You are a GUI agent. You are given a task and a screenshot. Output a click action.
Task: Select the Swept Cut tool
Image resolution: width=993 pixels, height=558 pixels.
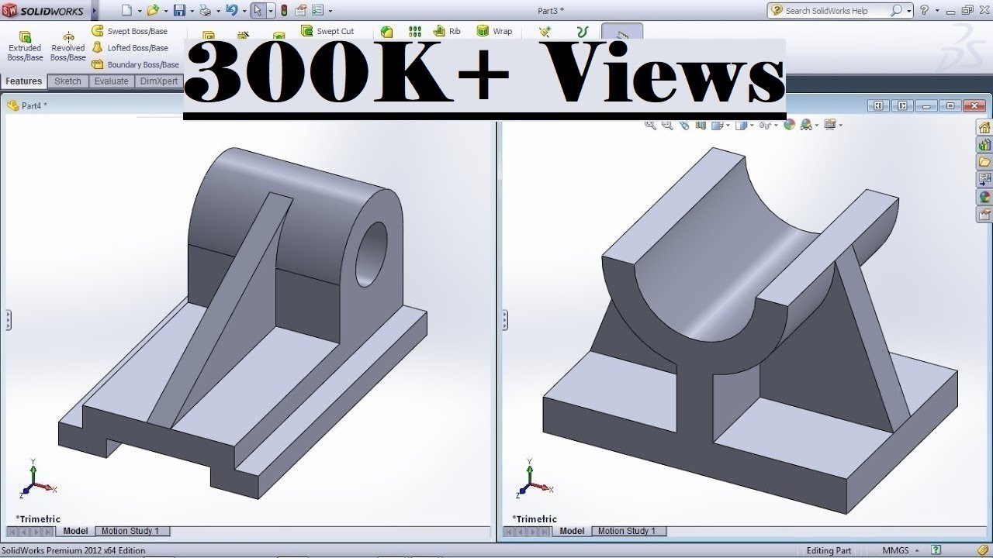pos(327,31)
